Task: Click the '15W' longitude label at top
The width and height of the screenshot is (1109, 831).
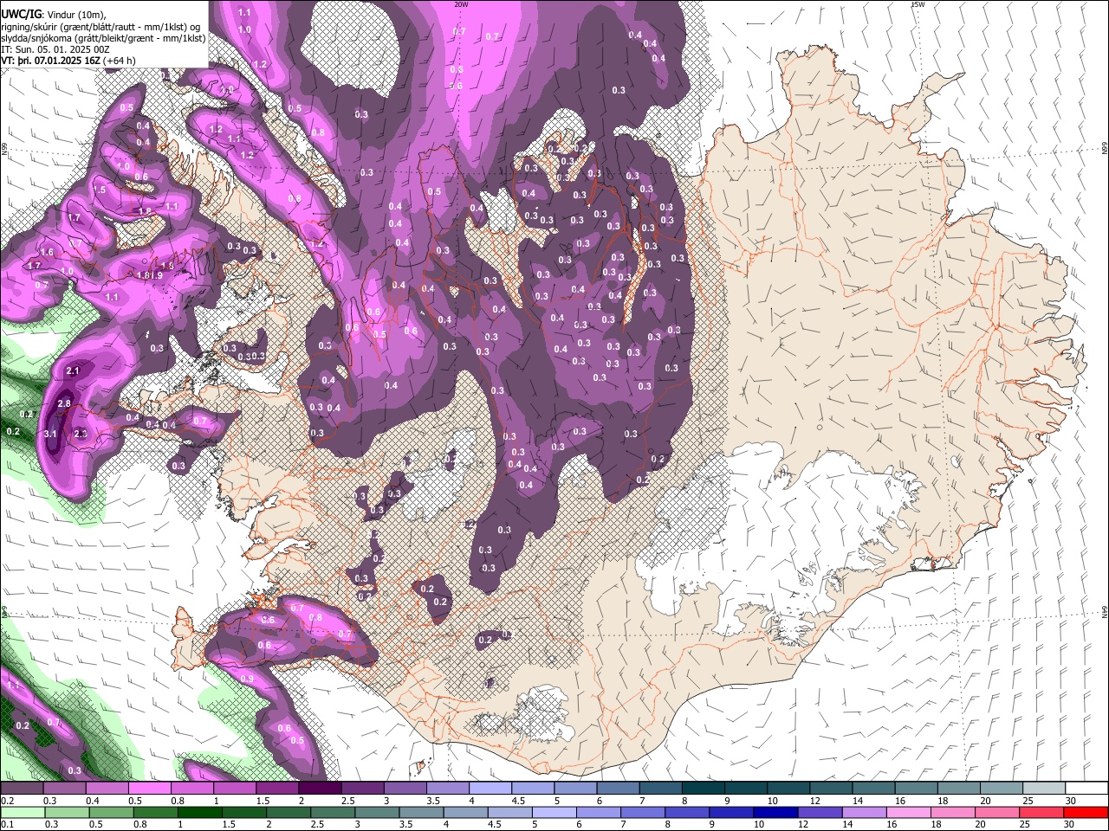Action: click(x=918, y=4)
